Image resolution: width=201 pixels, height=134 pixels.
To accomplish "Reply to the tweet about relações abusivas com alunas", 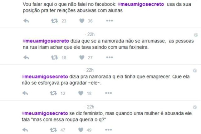I will (26, 21).
